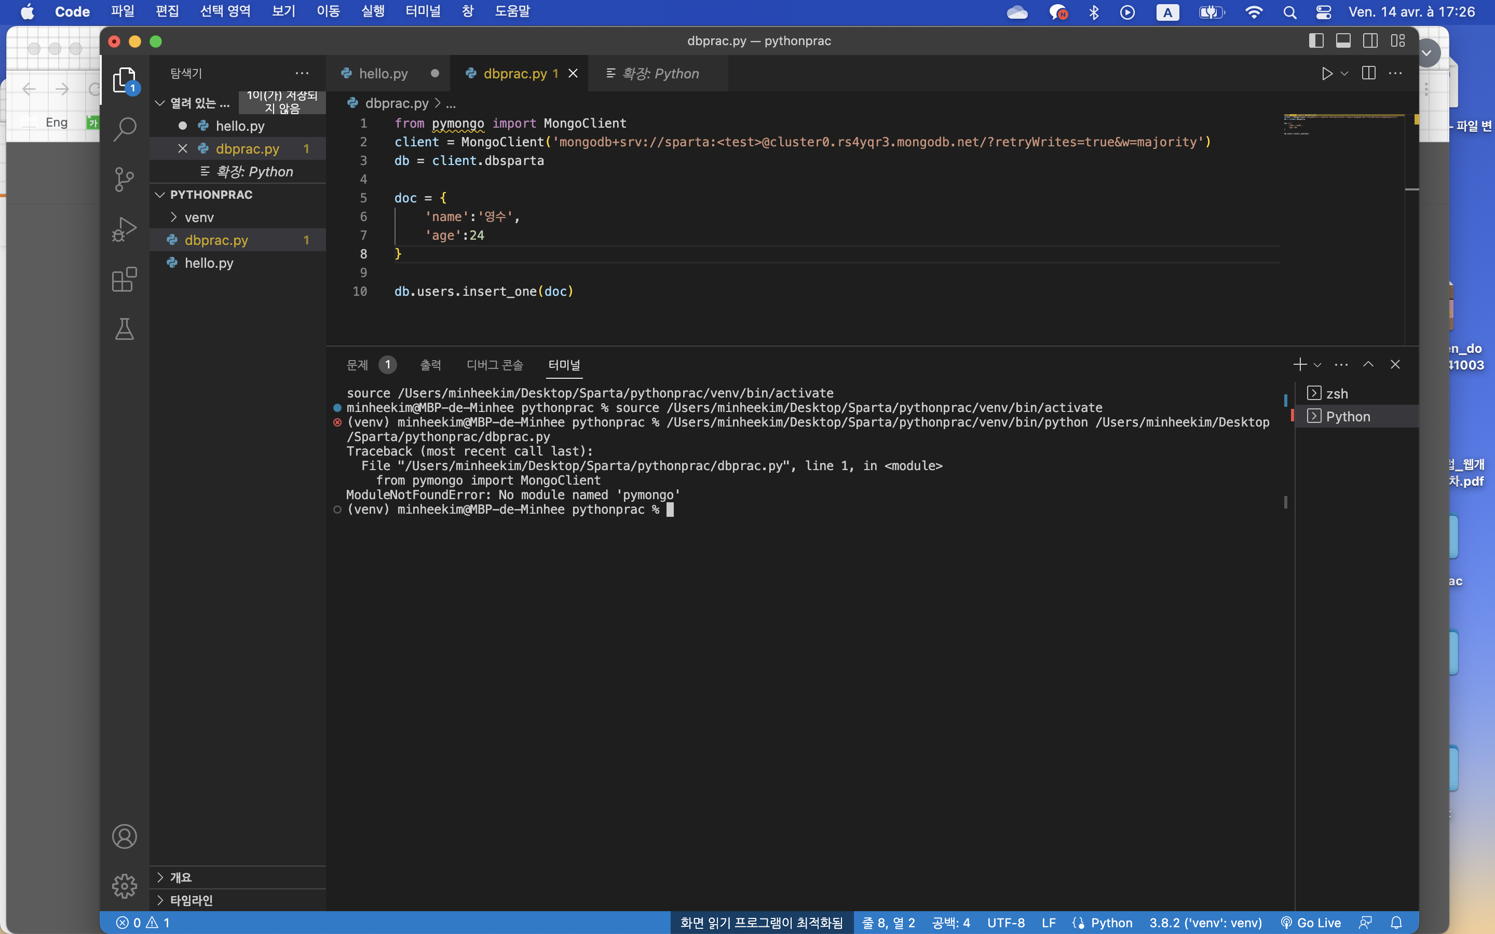1495x934 pixels.
Task: Customize layout icon in title bar
Action: click(x=1398, y=41)
